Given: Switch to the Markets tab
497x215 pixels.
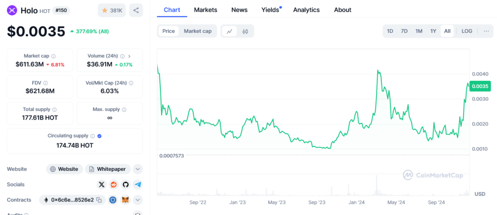Looking at the screenshot, I should [205, 10].
